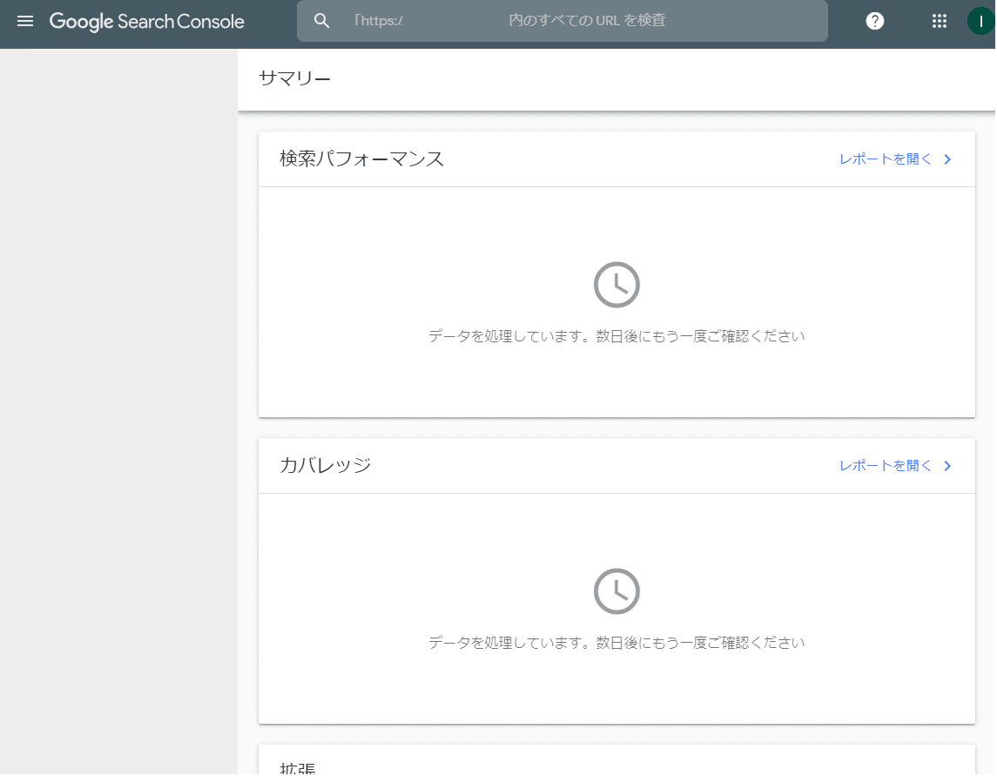Screen dimensions: 997x776
Task: Click the カバレッジ card title
Action: coord(325,466)
